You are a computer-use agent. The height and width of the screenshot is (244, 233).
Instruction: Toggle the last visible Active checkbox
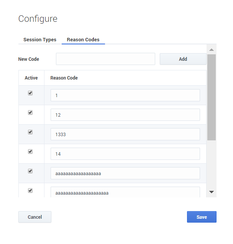(30, 190)
